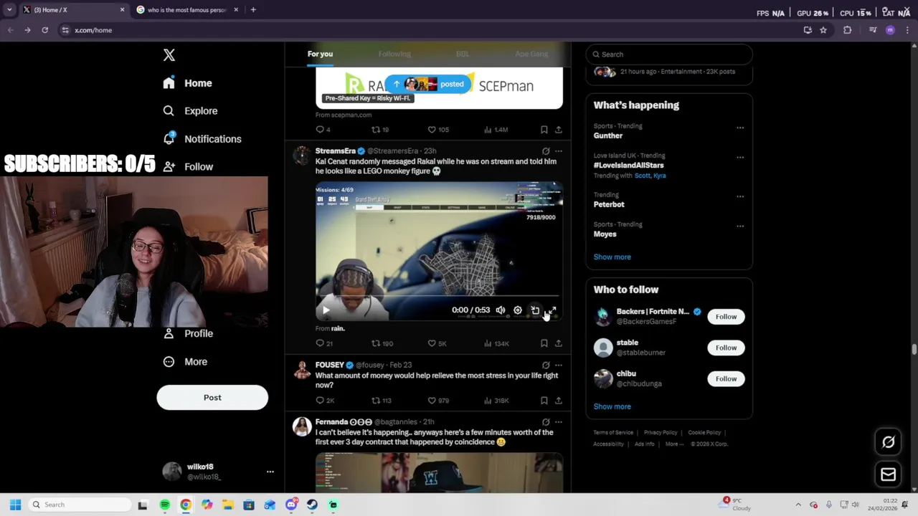Open Steam from the taskbar

coord(312,505)
